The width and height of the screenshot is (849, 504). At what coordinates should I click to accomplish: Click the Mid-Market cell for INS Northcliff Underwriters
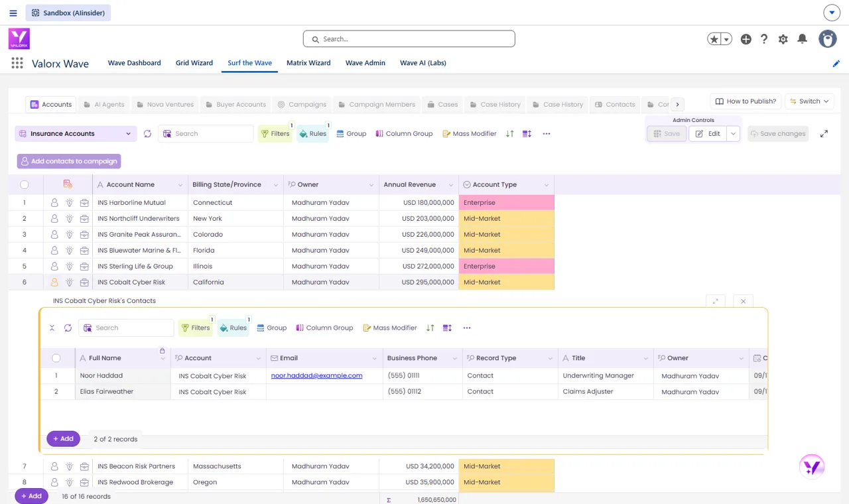click(x=506, y=219)
